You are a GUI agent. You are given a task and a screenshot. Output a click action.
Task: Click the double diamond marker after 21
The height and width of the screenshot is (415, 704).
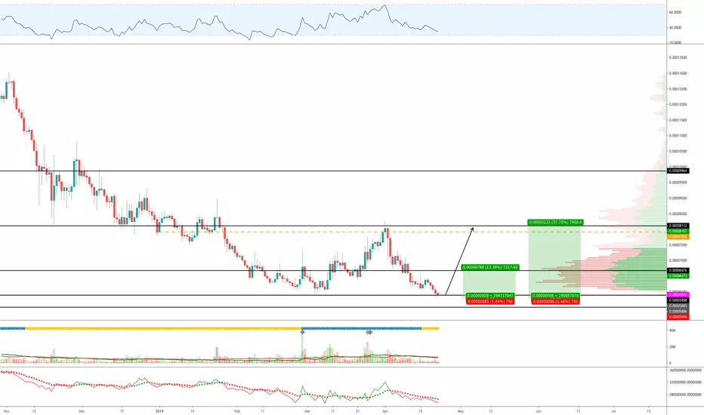pyautogui.click(x=369, y=332)
